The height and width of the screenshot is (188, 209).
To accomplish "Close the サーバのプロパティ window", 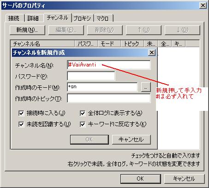I will (203, 6).
